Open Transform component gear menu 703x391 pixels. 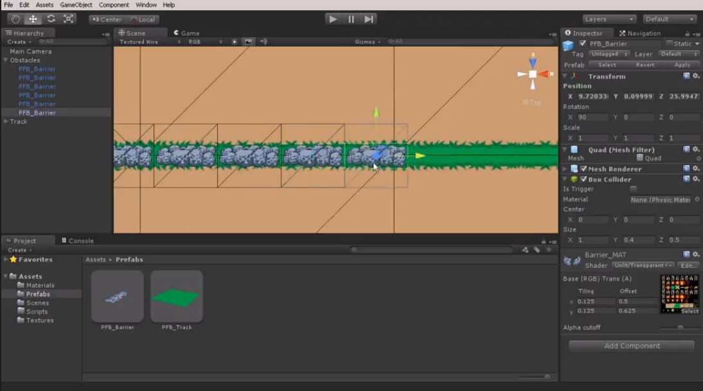coord(696,76)
